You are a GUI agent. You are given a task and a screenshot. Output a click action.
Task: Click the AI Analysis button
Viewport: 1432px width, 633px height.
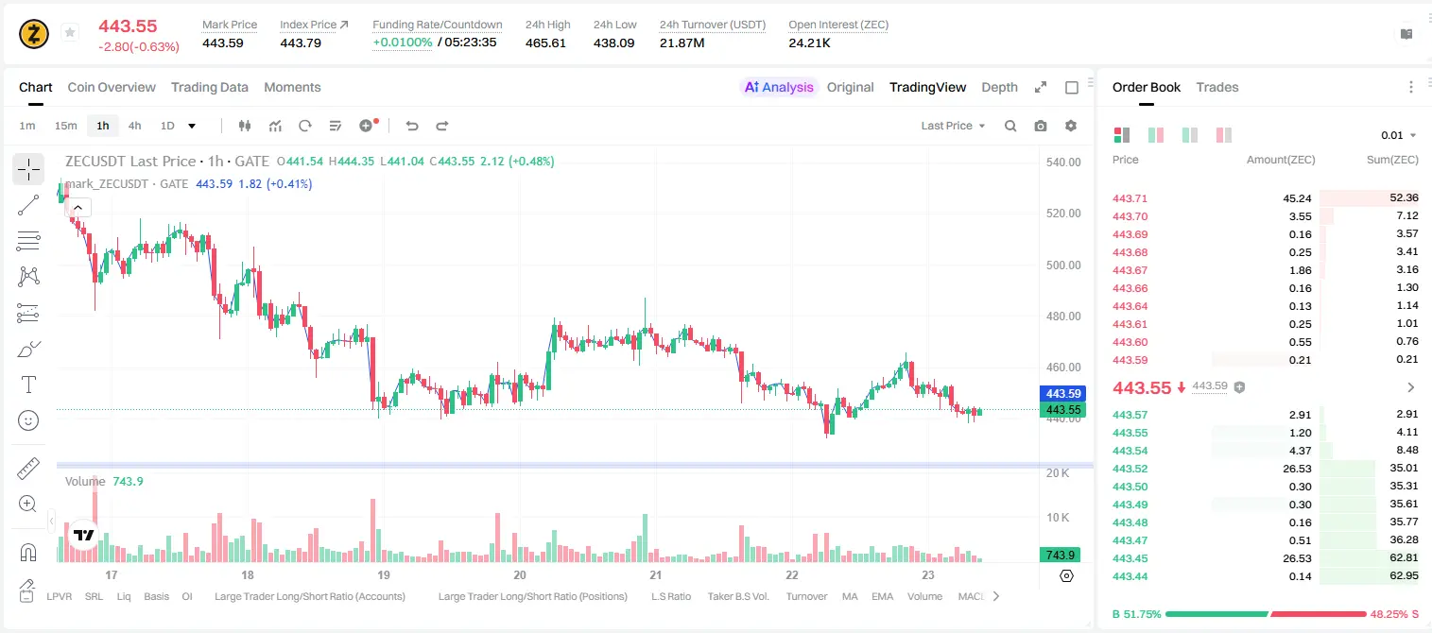(778, 87)
